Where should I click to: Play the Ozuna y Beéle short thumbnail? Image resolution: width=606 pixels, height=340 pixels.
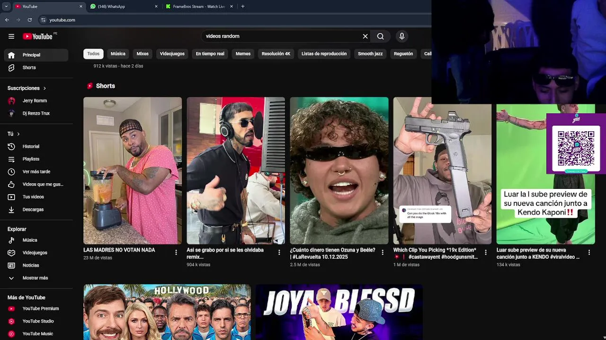339,170
